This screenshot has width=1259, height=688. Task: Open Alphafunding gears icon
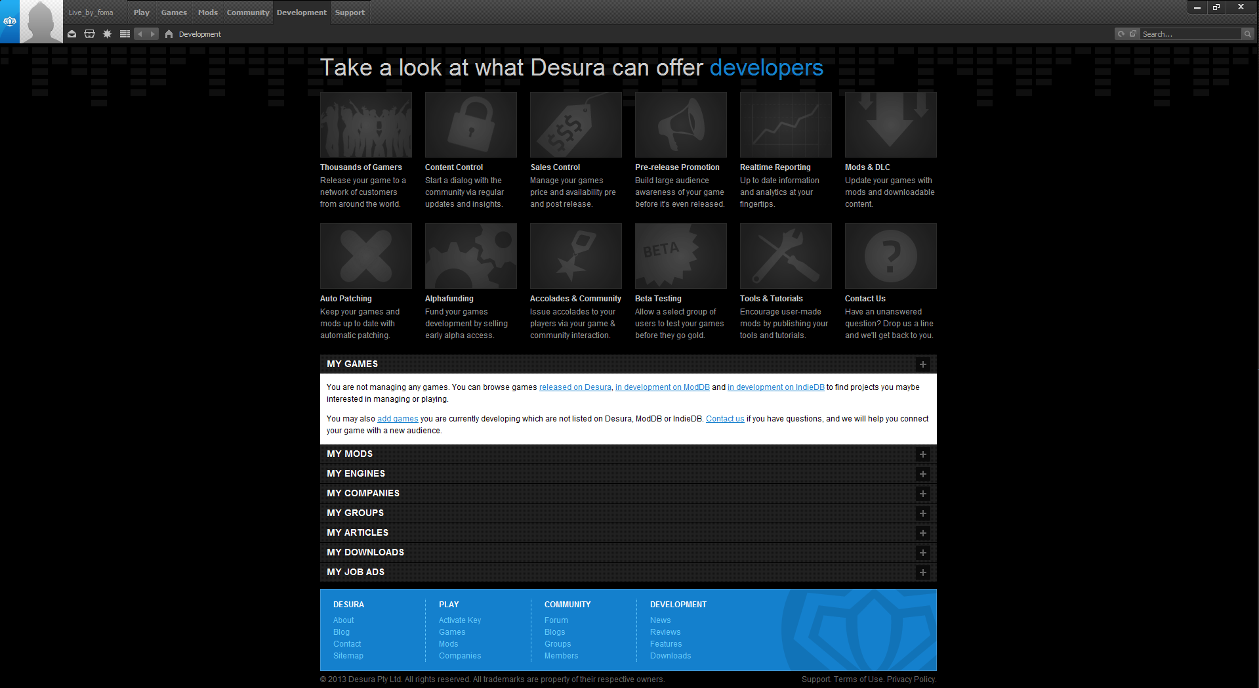tap(471, 256)
